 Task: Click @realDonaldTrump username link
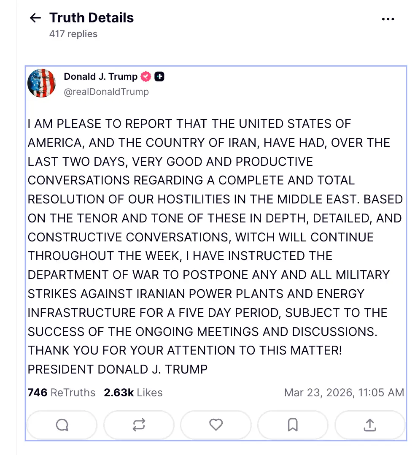tap(106, 92)
